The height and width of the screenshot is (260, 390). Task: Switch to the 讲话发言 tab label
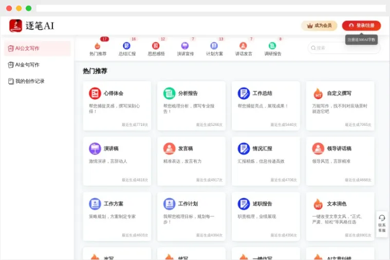pos(244,54)
